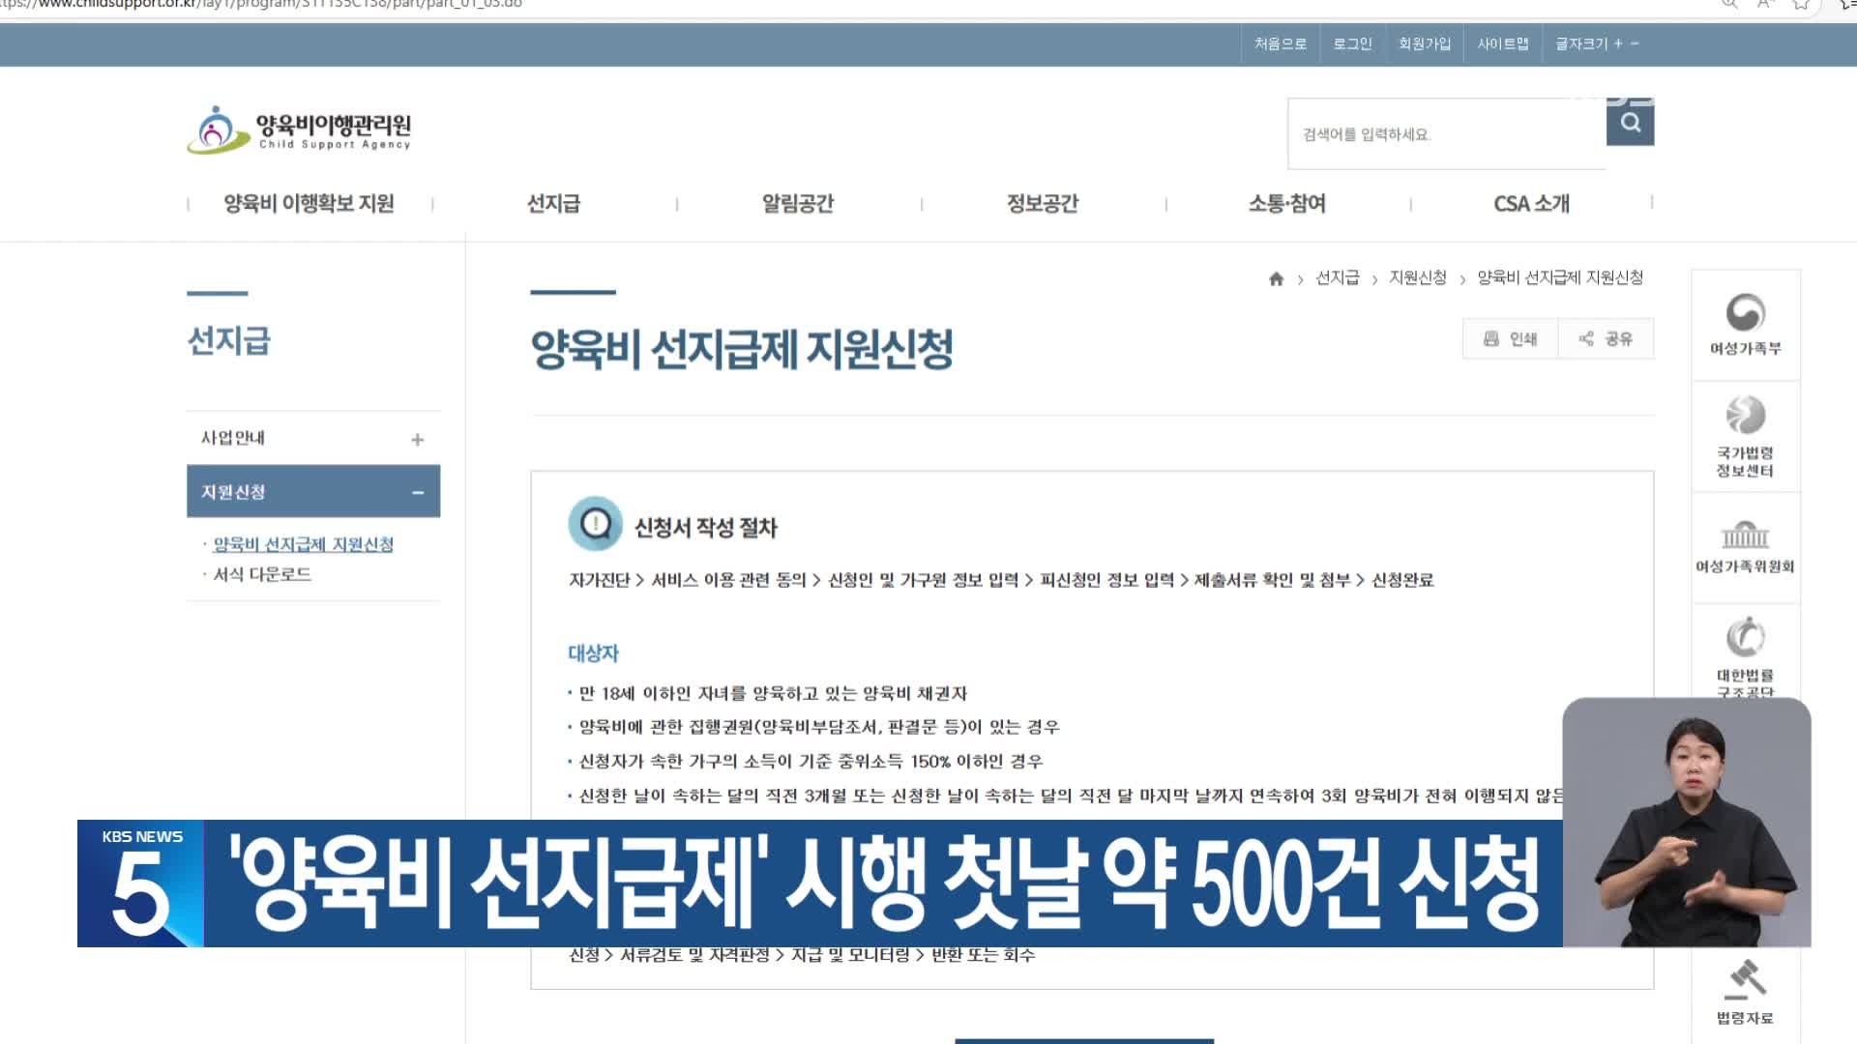1857x1044 pixels.
Task: Click the 대상자 section heading
Action: (593, 653)
